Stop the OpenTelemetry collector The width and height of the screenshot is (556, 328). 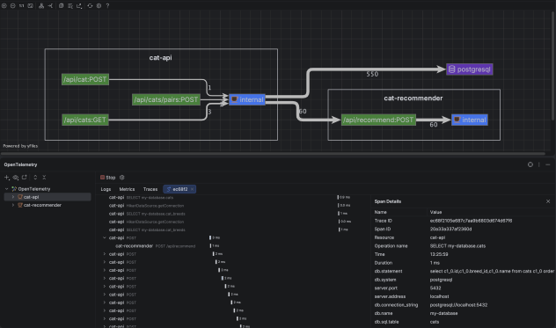point(108,178)
